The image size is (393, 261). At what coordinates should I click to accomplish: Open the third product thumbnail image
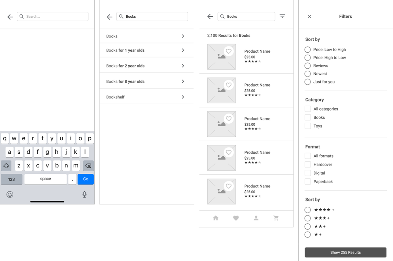click(x=221, y=124)
